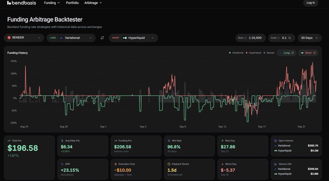The width and height of the screenshot is (329, 181).
Task: Click the $6.34 Avg Daily PnL value
Action: [66, 147]
